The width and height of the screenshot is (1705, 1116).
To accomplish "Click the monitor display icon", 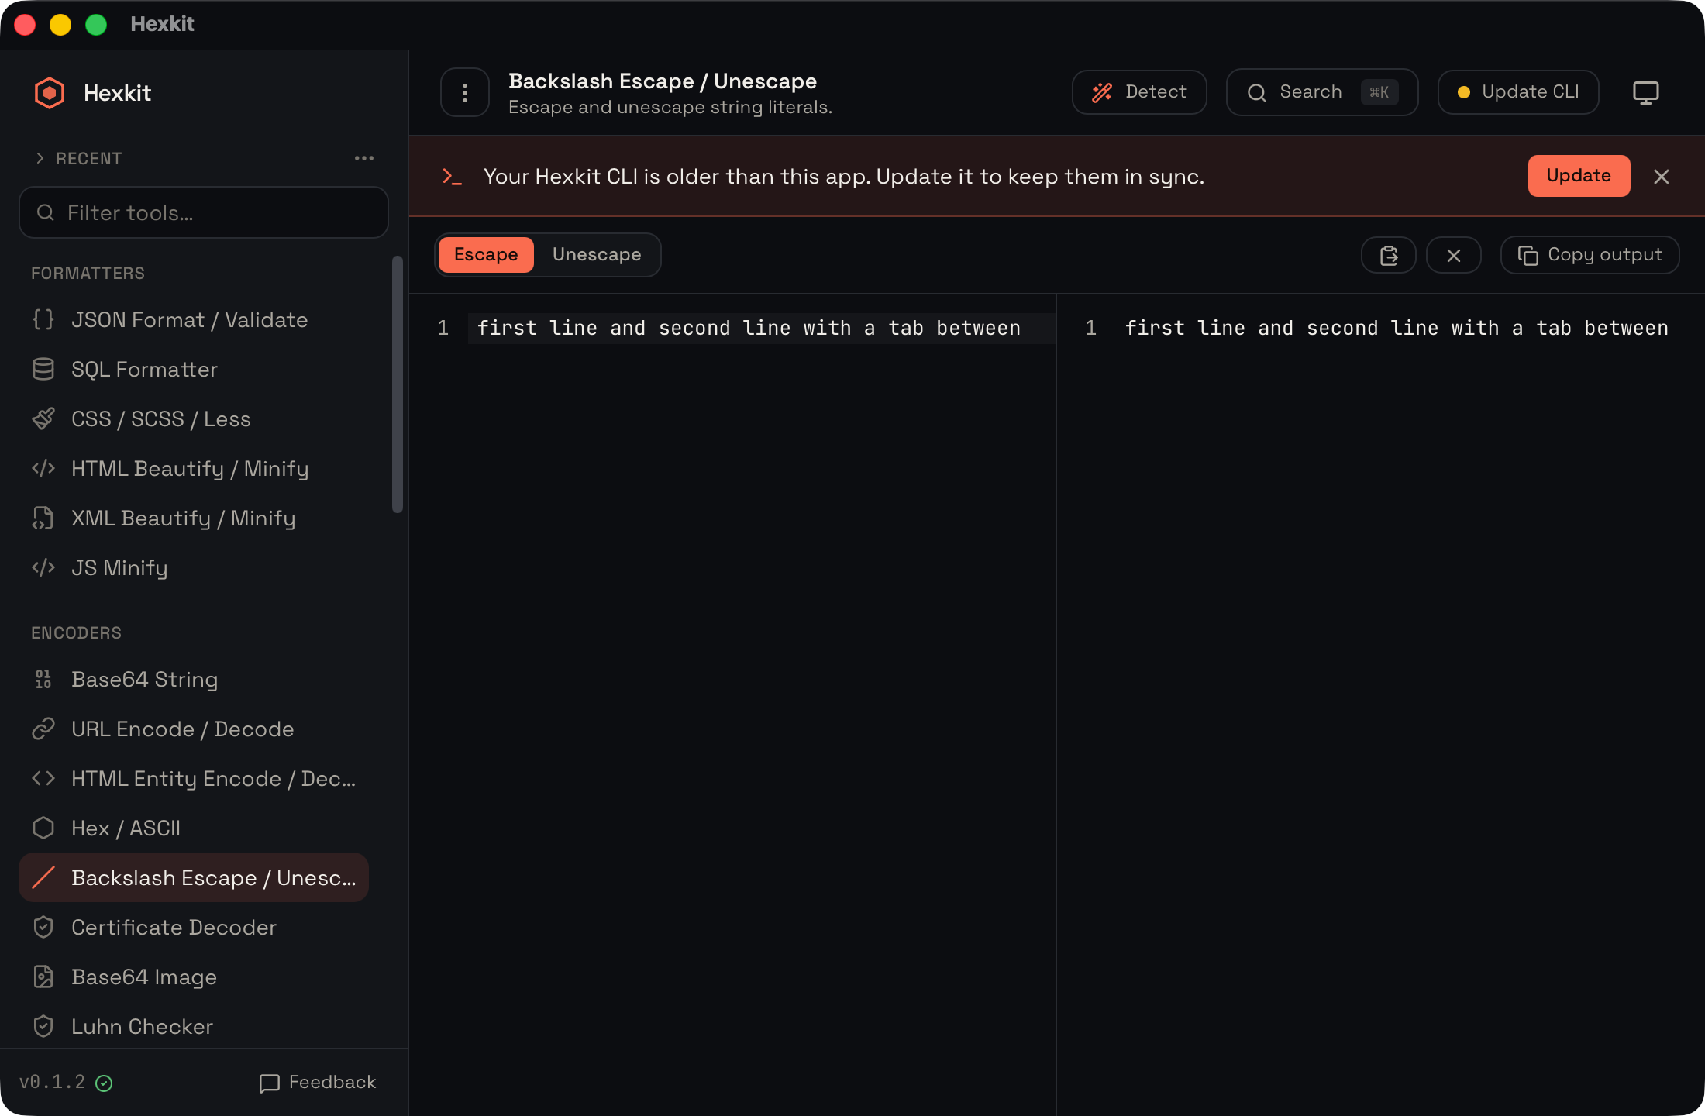I will tap(1645, 92).
